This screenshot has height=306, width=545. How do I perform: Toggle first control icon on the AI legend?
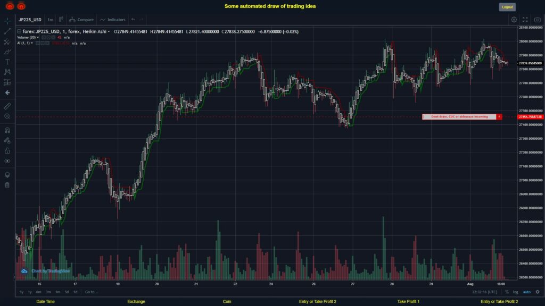38,44
